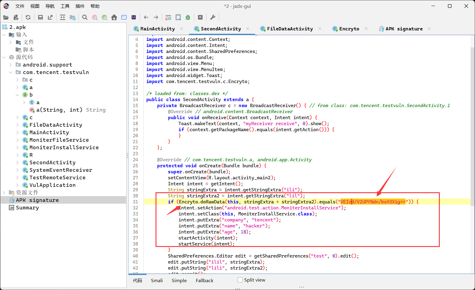475x290 pixels.
Task: Open the debugger via green bug icon
Action: [188, 17]
